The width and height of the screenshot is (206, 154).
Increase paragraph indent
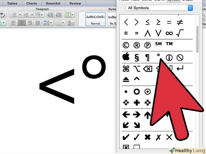pos(59,15)
